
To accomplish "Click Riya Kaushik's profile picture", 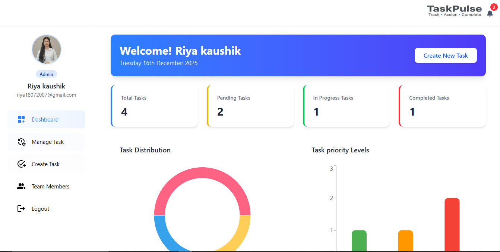I will 47,49.
